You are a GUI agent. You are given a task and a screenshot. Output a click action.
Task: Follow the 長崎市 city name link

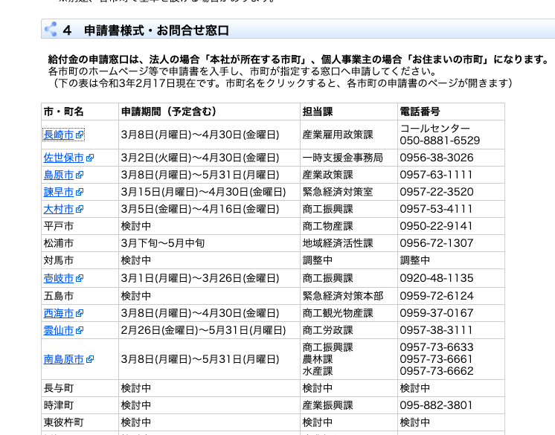(59, 135)
